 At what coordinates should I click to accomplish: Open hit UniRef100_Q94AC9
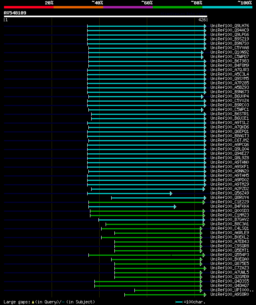pyautogui.click(x=230, y=30)
